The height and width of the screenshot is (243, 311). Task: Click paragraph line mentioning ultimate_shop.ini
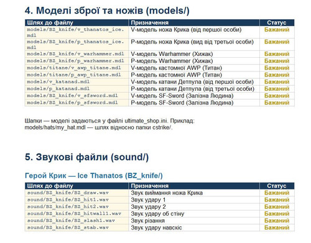109,121
